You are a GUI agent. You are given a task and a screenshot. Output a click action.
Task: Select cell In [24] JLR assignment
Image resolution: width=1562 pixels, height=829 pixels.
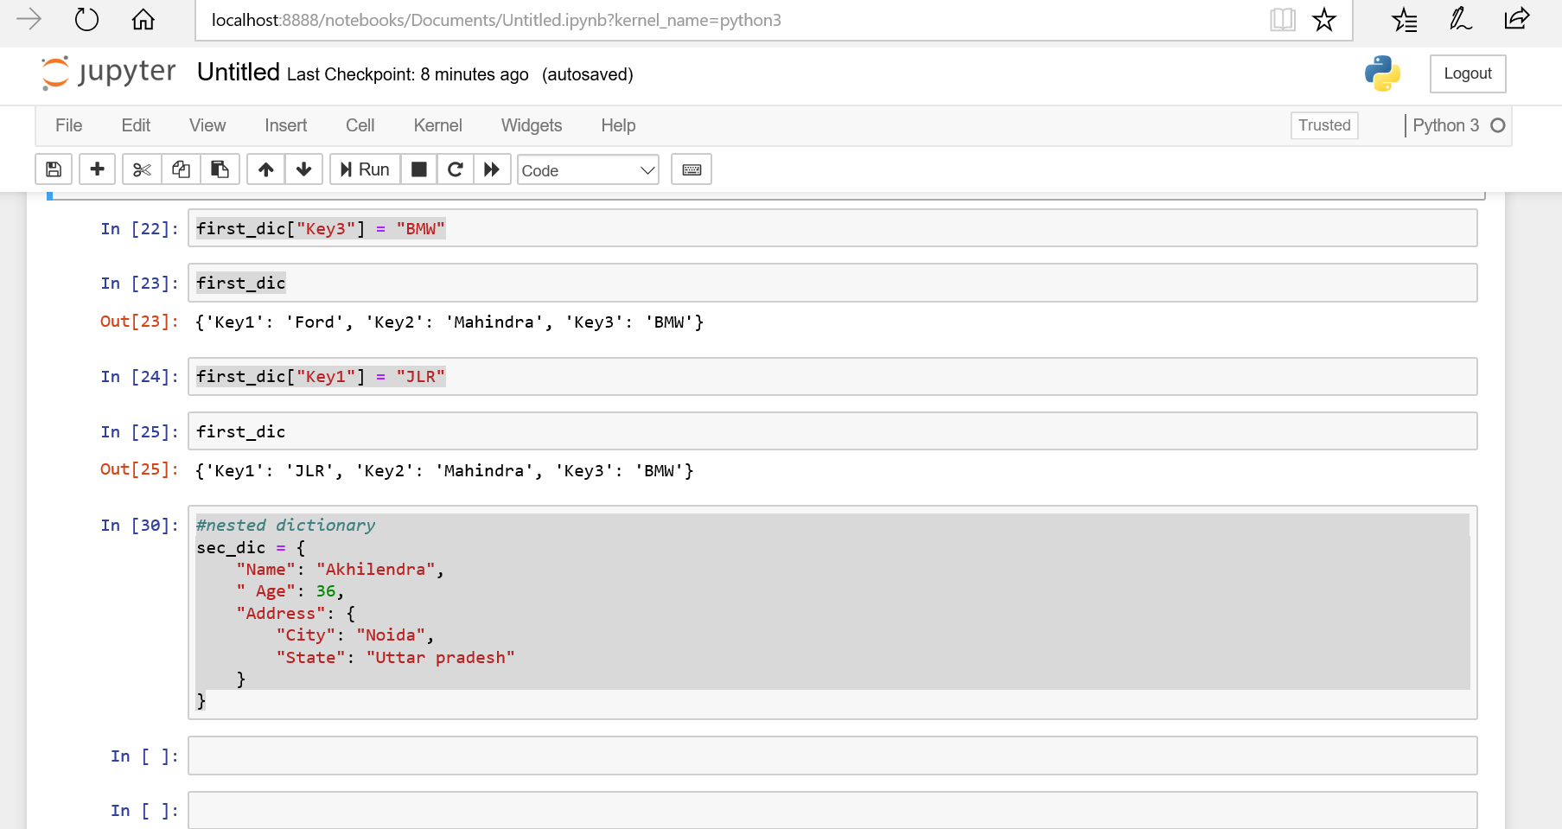832,376
